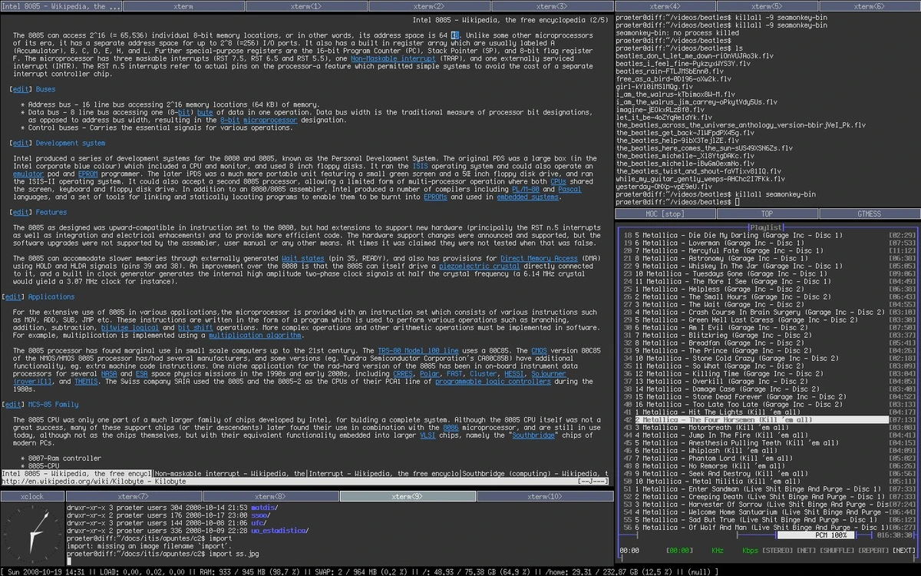Switch to the GTMESS screen window
921x576 pixels.
[871, 214]
